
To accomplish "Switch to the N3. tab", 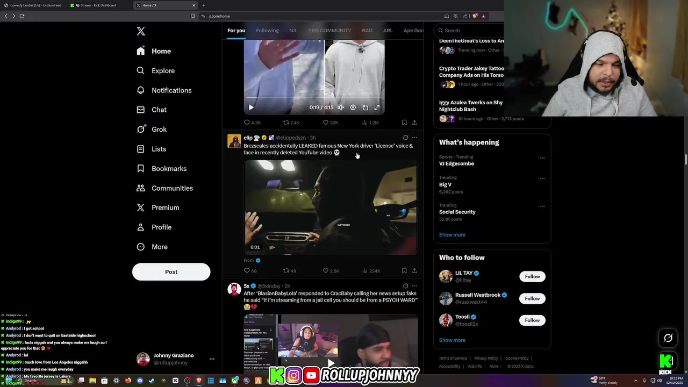I will click(293, 31).
